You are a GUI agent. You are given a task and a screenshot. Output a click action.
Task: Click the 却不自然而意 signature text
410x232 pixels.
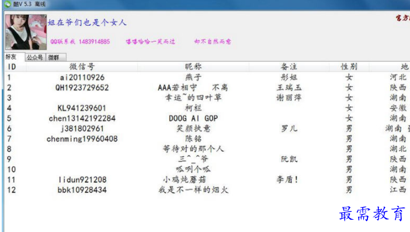pos(213,41)
